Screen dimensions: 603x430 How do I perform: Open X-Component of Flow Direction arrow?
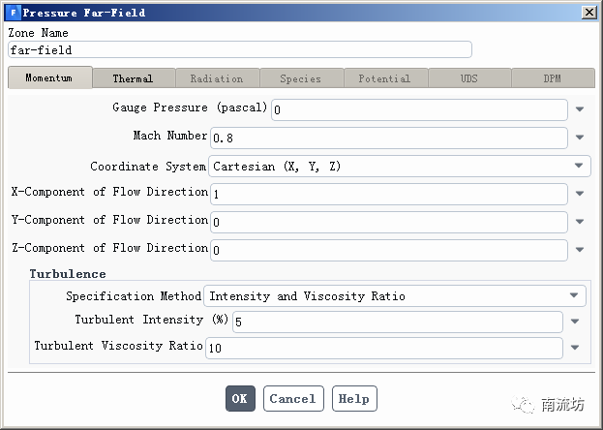(580, 194)
